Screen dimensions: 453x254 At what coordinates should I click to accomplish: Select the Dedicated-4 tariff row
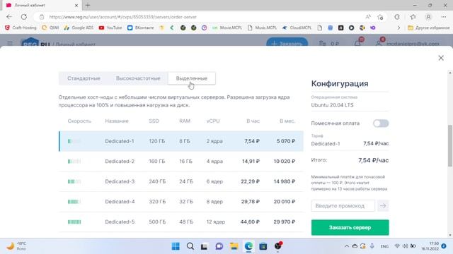(181, 202)
